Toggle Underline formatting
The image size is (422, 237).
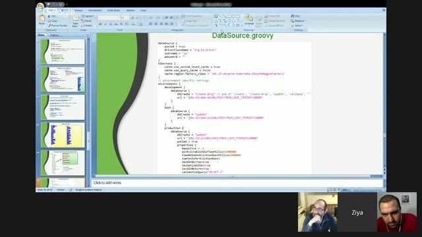(110, 24)
